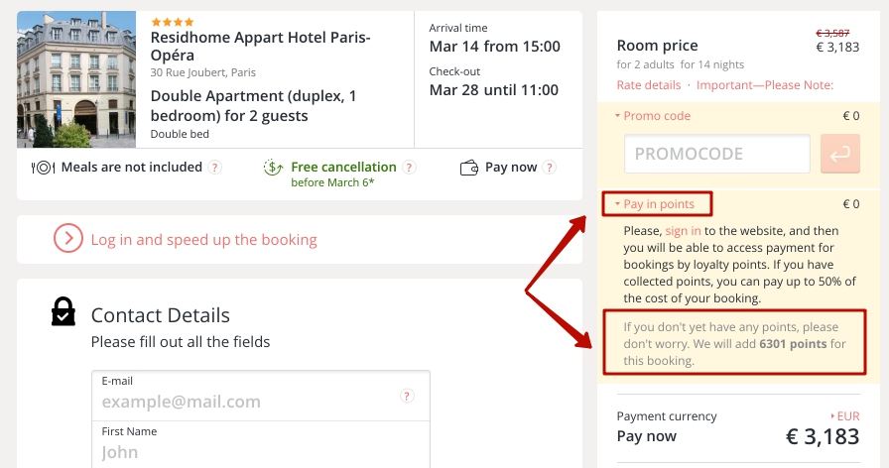Open the Rate details link
The image size is (889, 468).
click(x=649, y=85)
